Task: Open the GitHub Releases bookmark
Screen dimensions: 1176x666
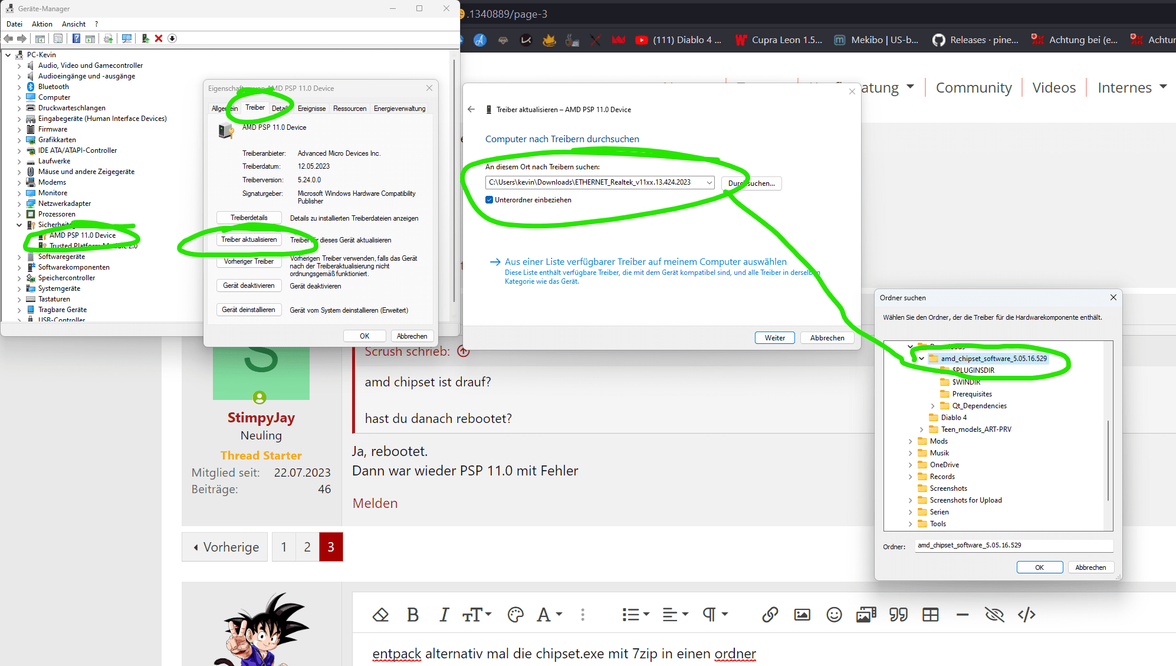Action: (x=975, y=40)
